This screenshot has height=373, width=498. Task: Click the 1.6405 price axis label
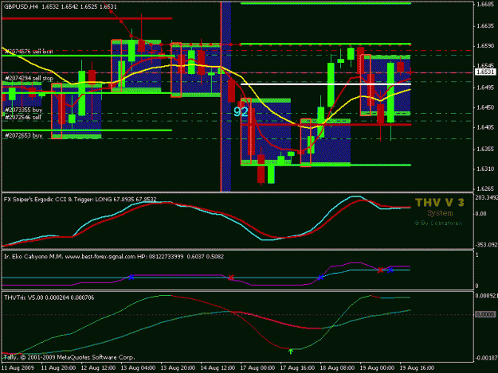[485, 127]
